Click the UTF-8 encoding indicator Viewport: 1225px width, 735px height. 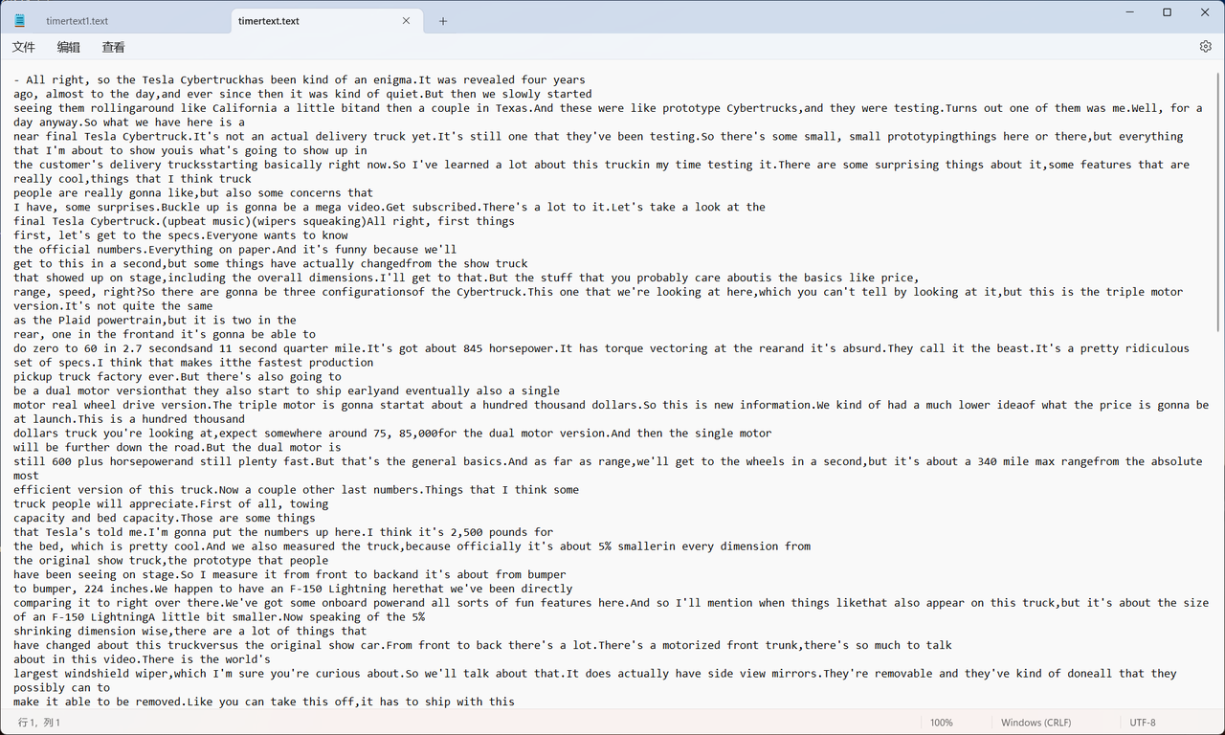[1143, 723]
